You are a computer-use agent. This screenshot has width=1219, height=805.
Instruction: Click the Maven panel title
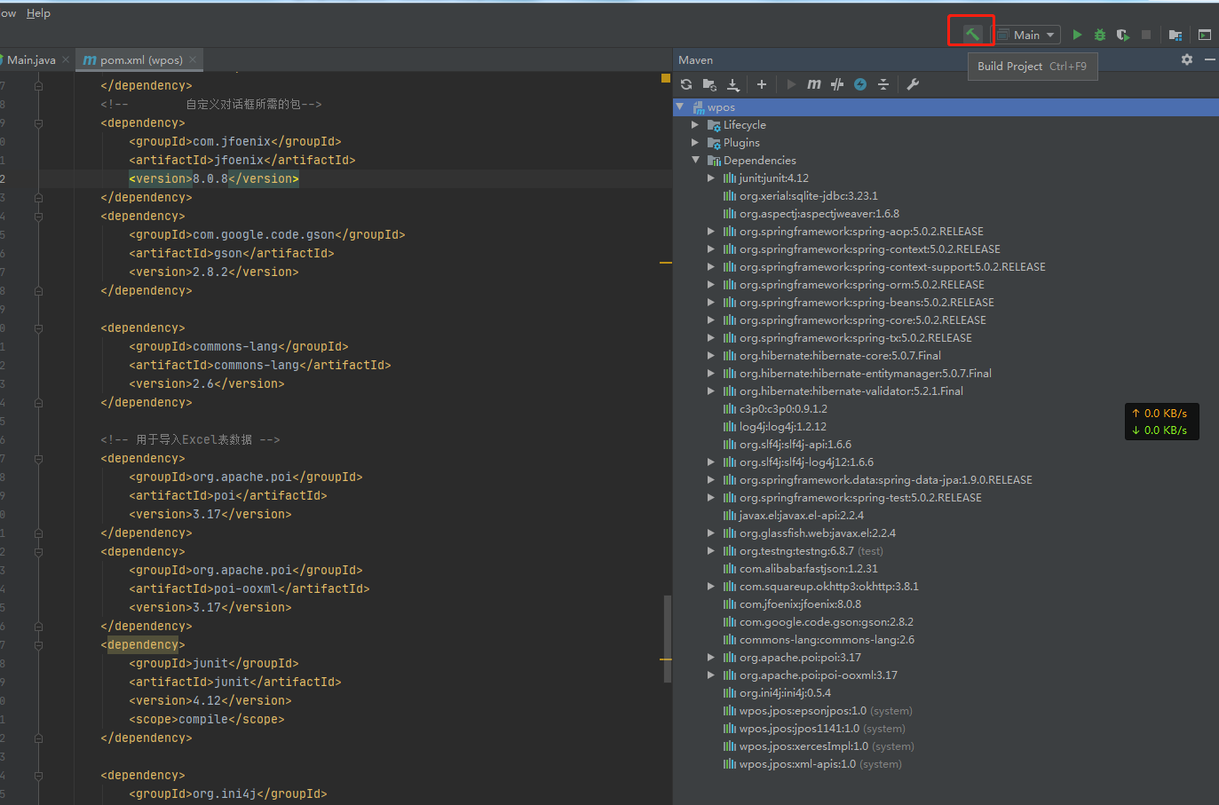click(x=695, y=59)
